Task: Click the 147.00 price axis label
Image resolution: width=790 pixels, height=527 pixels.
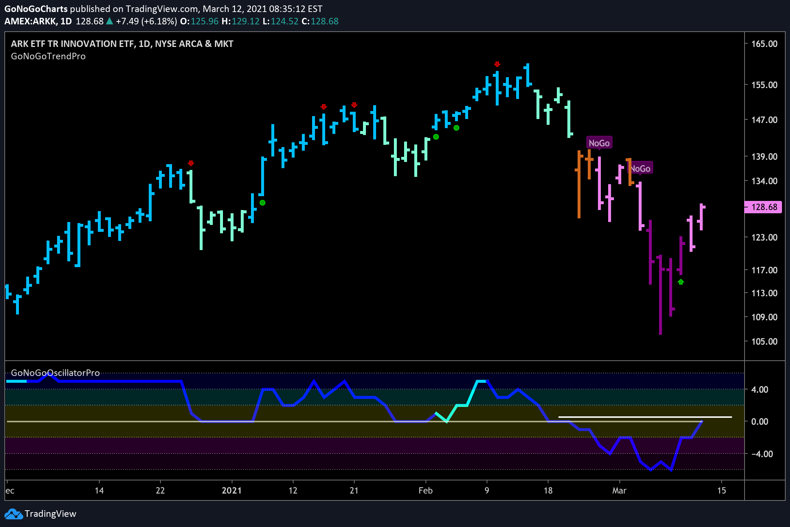Action: click(x=765, y=120)
